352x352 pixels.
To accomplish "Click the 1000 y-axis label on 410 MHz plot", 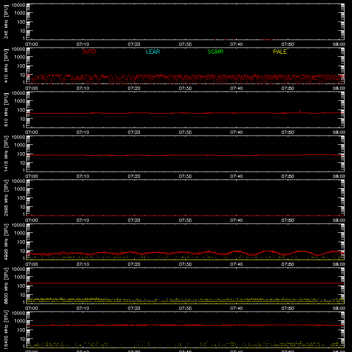I will click(x=20, y=57).
